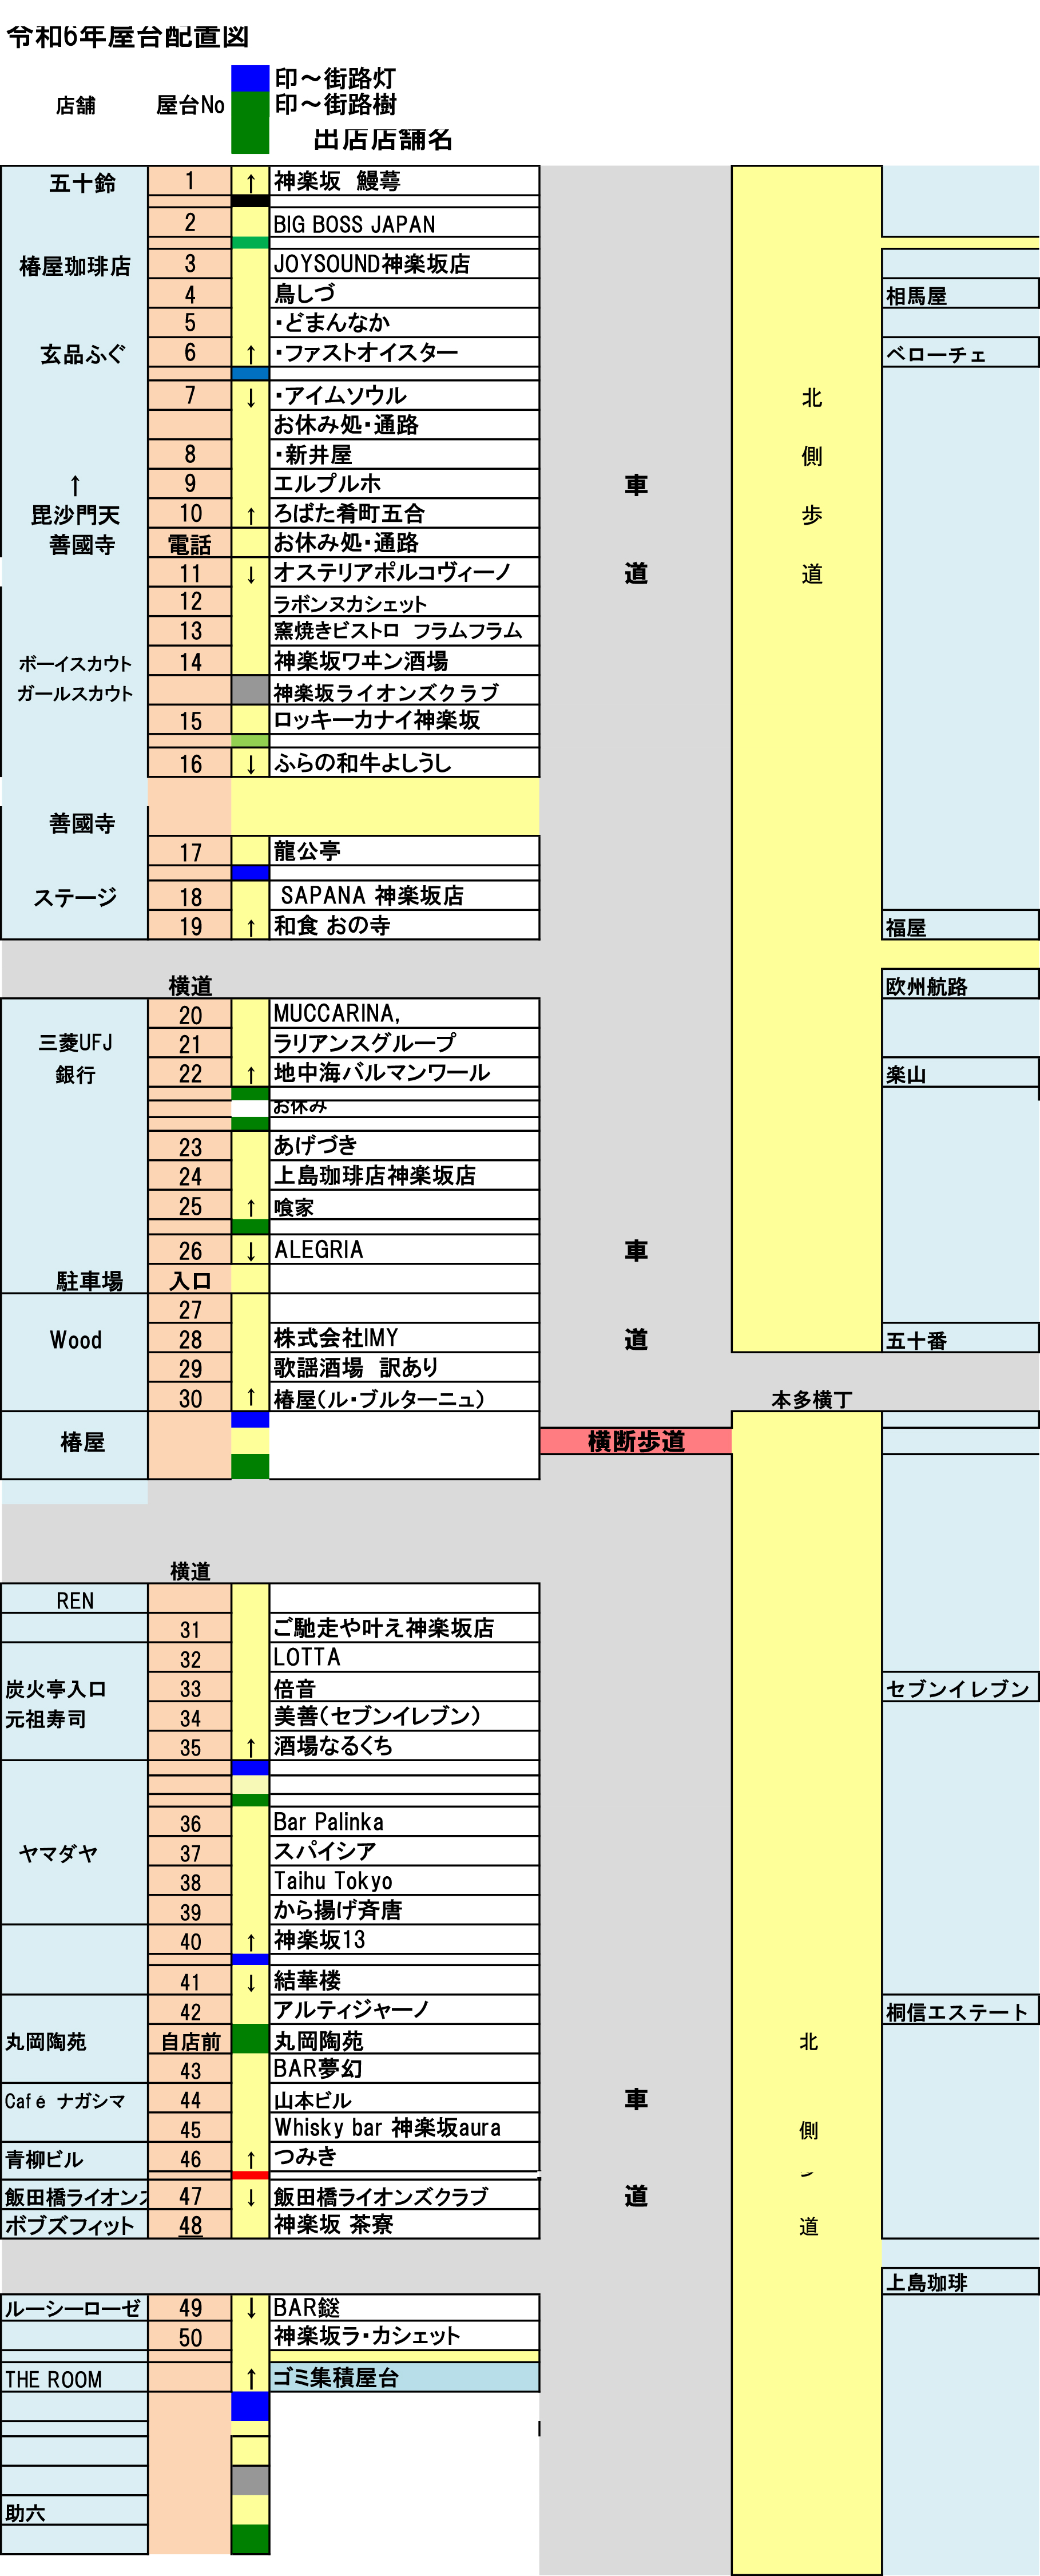The height and width of the screenshot is (2576, 1040).
Task: Click the red 横断歩道 crosswalk cell
Action: [636, 1441]
